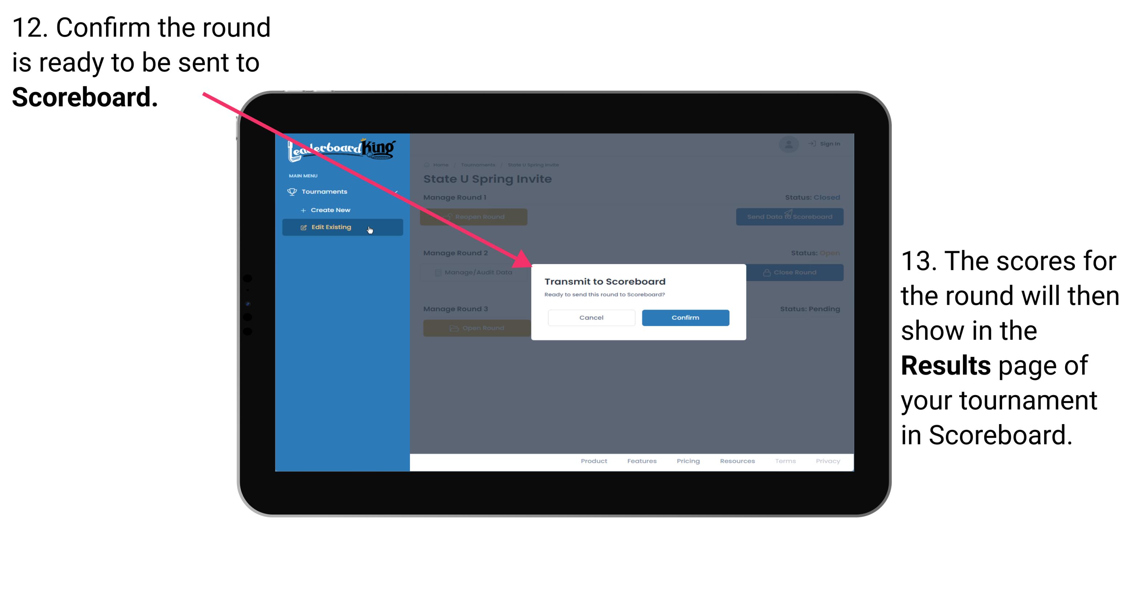Image resolution: width=1125 pixels, height=605 pixels.
Task: Expand the Create New tournament option
Action: click(332, 210)
